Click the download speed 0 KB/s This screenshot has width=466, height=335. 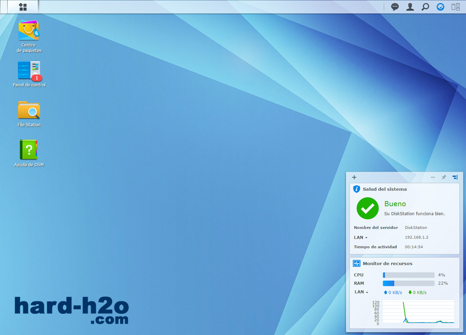(x=417, y=293)
